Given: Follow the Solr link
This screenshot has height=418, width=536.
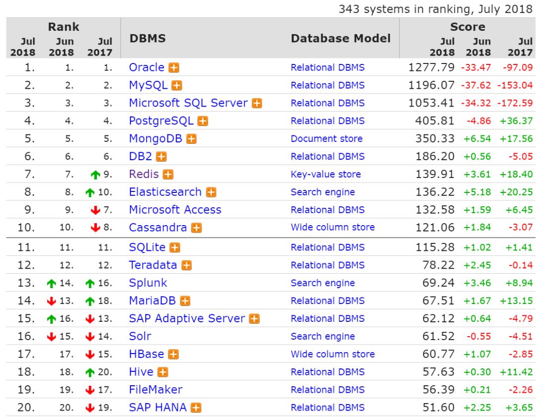Looking at the screenshot, I should 140,336.
